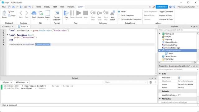Open Find with the binoculars icon
Screen dimensions: 199x112
pos(34,13)
